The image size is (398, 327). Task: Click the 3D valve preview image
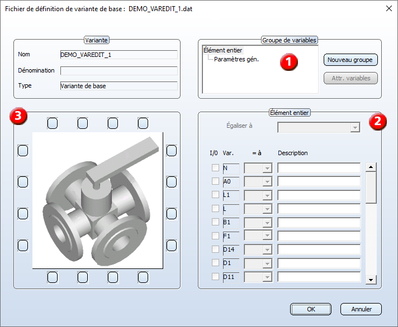coord(98,200)
